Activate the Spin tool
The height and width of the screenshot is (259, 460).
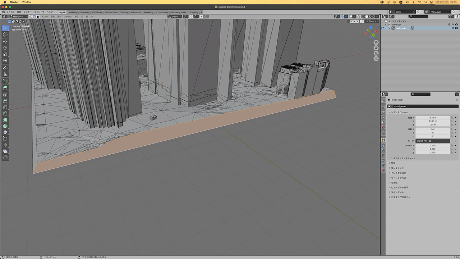click(5, 126)
